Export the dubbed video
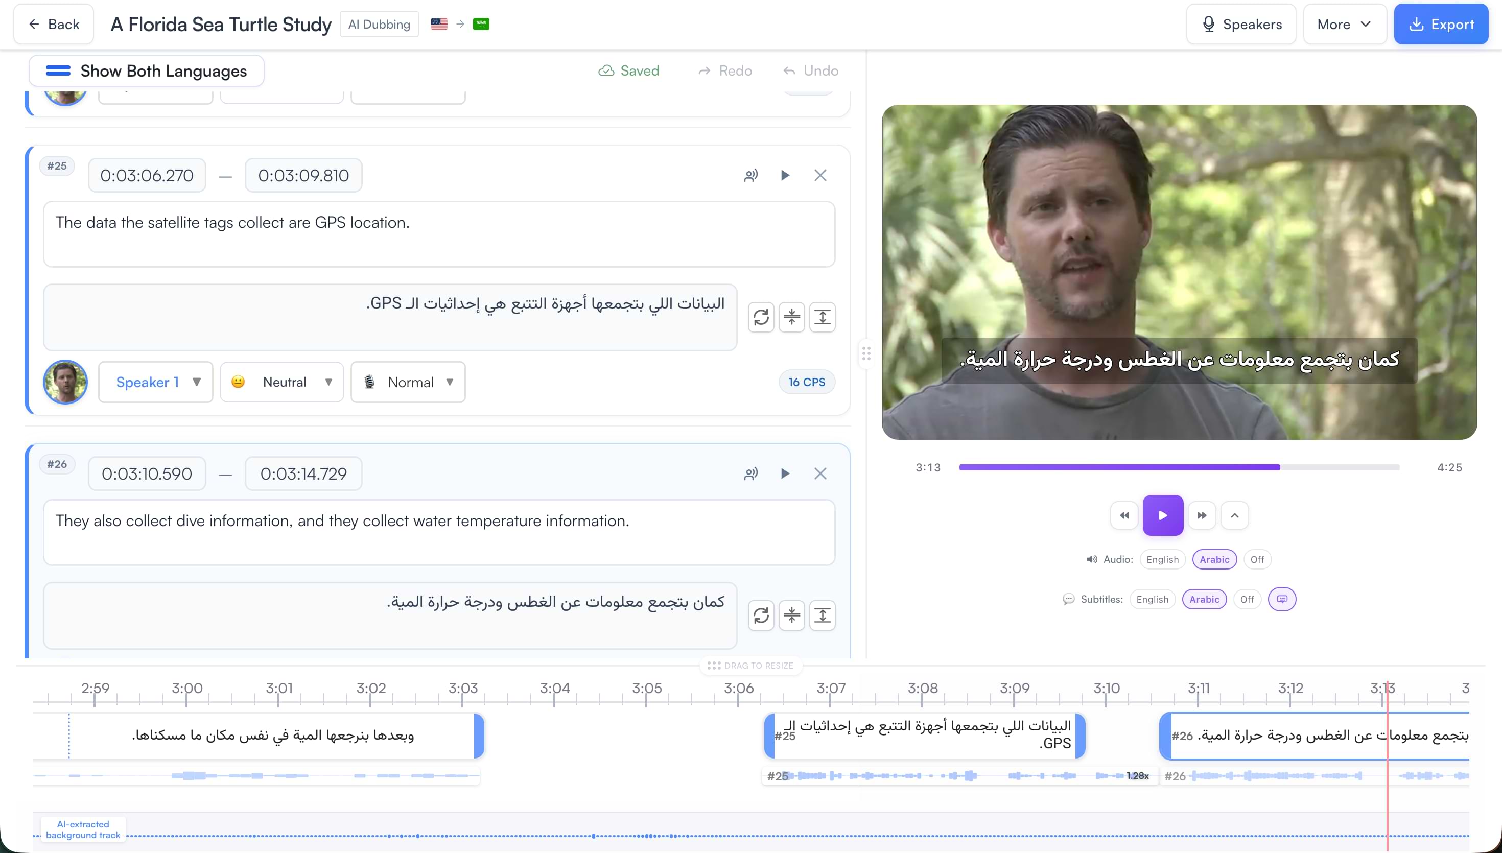 click(1441, 24)
